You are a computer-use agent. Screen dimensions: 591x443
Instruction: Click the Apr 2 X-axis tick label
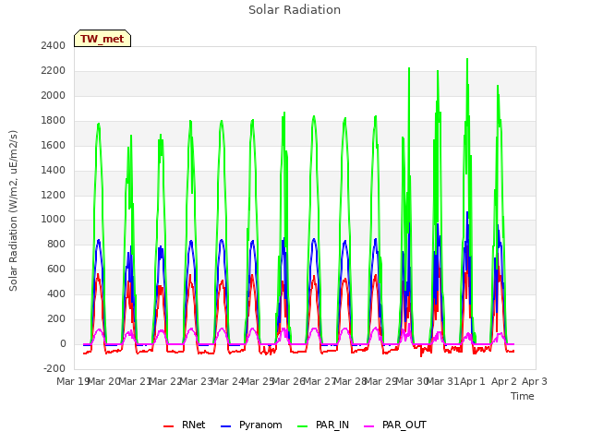pos(504,381)
